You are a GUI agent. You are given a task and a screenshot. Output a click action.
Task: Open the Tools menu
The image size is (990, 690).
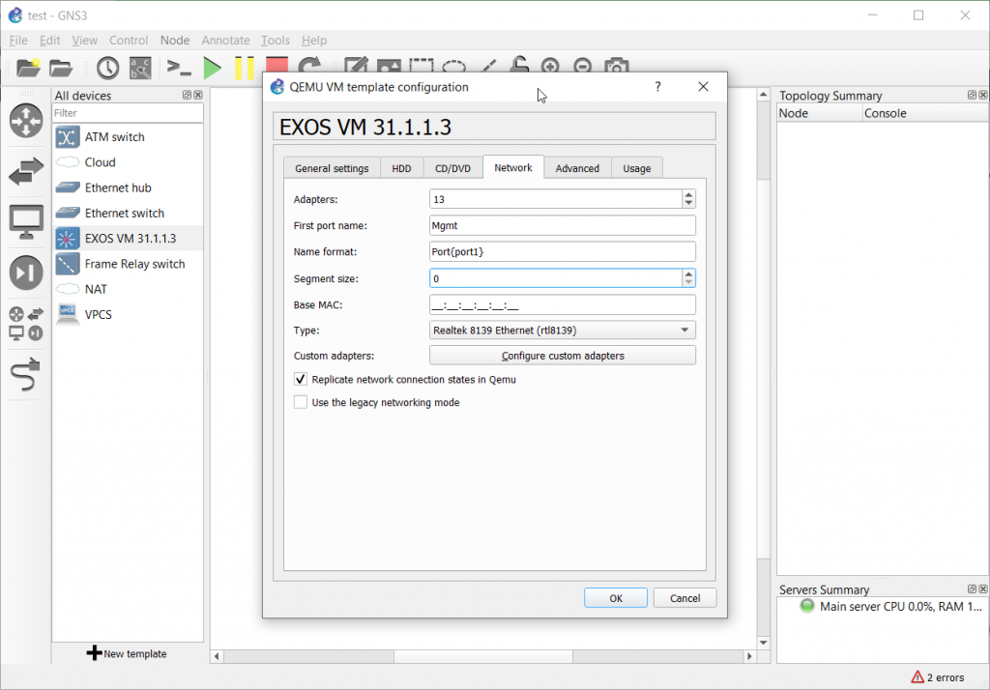tap(276, 40)
